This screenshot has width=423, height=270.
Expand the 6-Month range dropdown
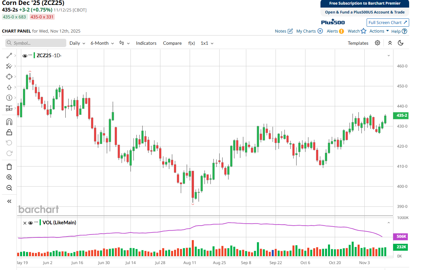tap(102, 43)
